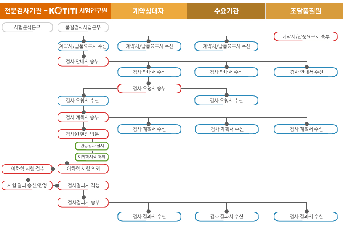The height and width of the screenshot is (225, 343).
Task: Select 검사 계획서 수신 in 조달품질원 column
Action: [x=306, y=129]
